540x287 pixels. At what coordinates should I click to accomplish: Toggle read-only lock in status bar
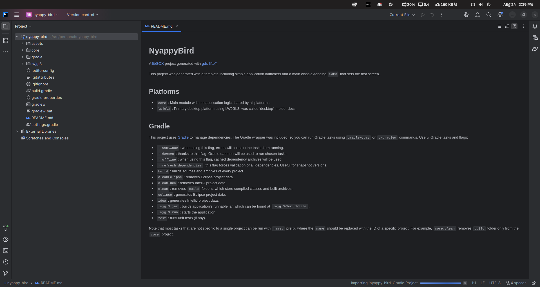534,283
